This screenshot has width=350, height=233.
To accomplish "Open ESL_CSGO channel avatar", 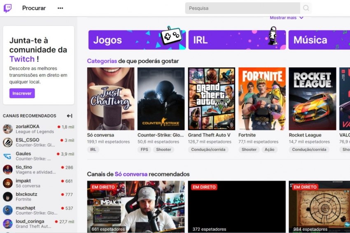I will coord(7,143).
